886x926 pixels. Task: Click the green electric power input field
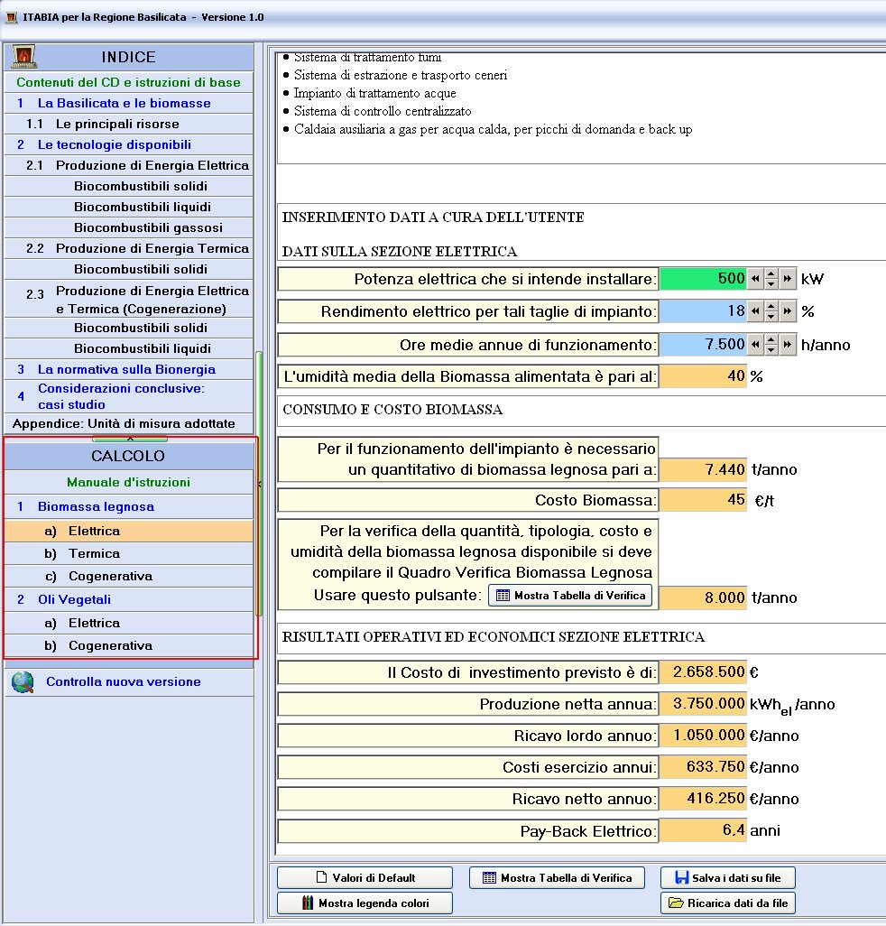tap(703, 279)
